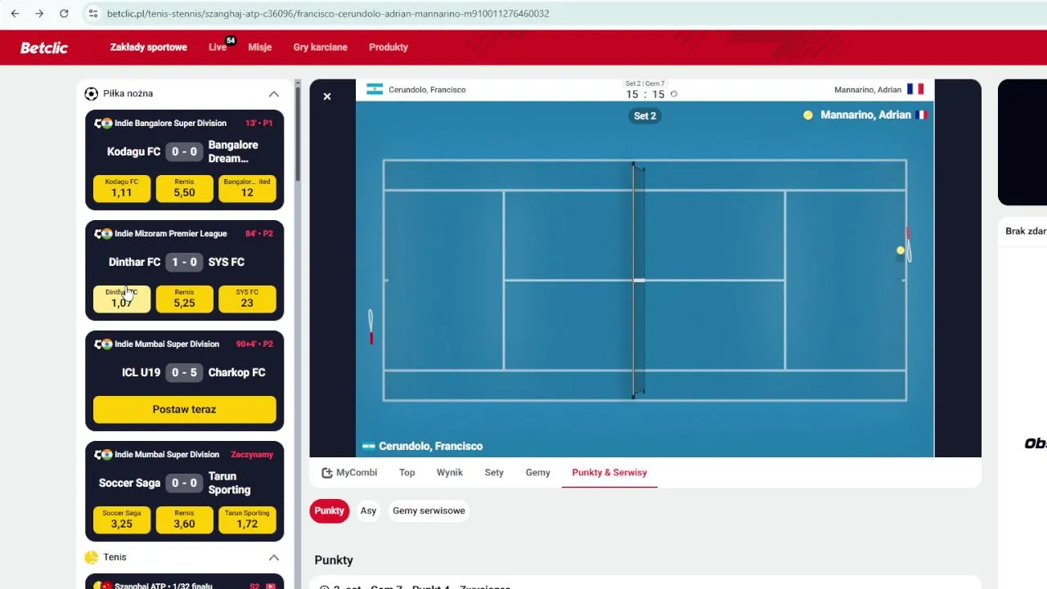This screenshot has width=1047, height=589.
Task: Select the Punkty filter chip
Action: [x=330, y=511]
